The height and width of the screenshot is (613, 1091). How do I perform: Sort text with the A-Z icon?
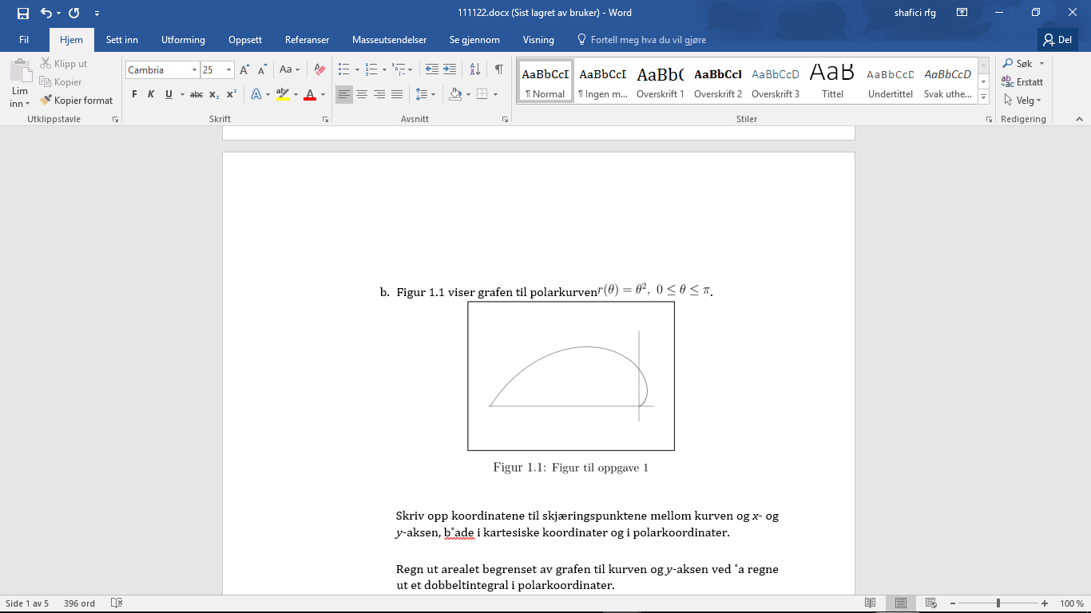tap(474, 70)
